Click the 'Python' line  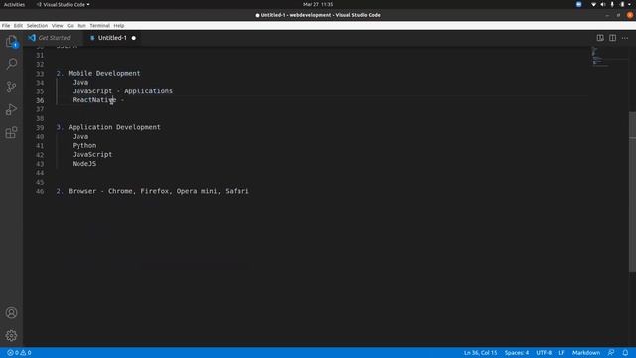84,146
